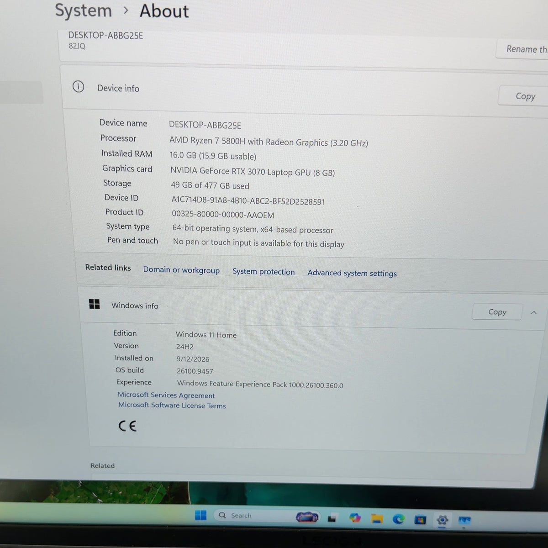548x548 pixels.
Task: Select the Settings gear taskbar icon
Action: [442, 520]
